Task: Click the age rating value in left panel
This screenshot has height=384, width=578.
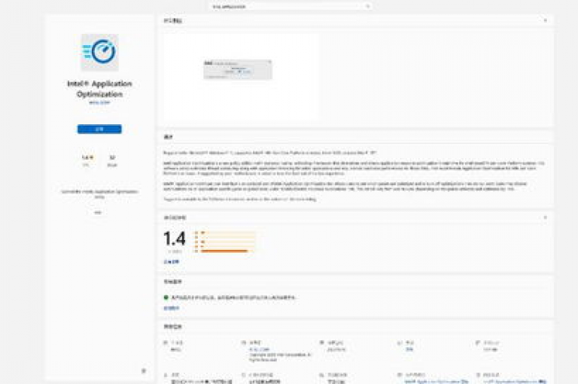Action: [x=112, y=157]
